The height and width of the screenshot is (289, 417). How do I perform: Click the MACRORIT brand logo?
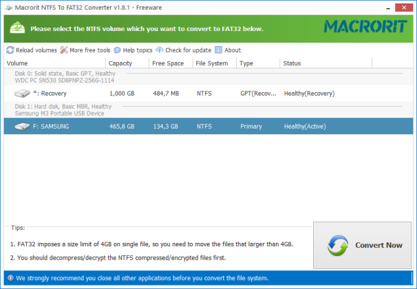365,27
